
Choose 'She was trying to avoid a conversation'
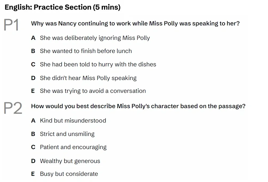[x=93, y=91]
